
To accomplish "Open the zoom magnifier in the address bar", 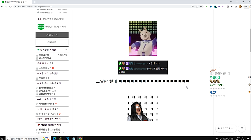I will coord(193,7).
